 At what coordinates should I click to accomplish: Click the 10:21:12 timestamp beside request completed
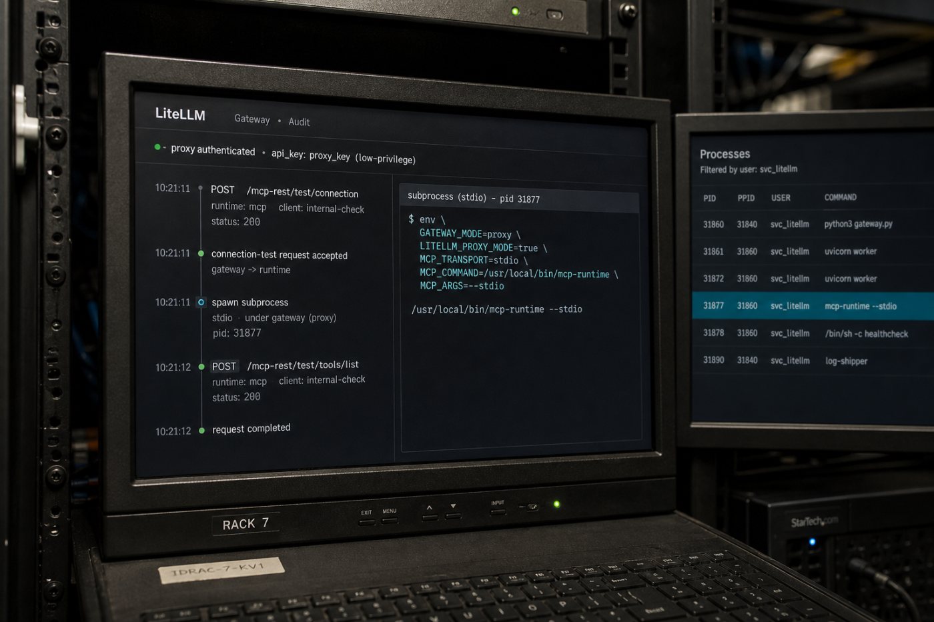173,431
